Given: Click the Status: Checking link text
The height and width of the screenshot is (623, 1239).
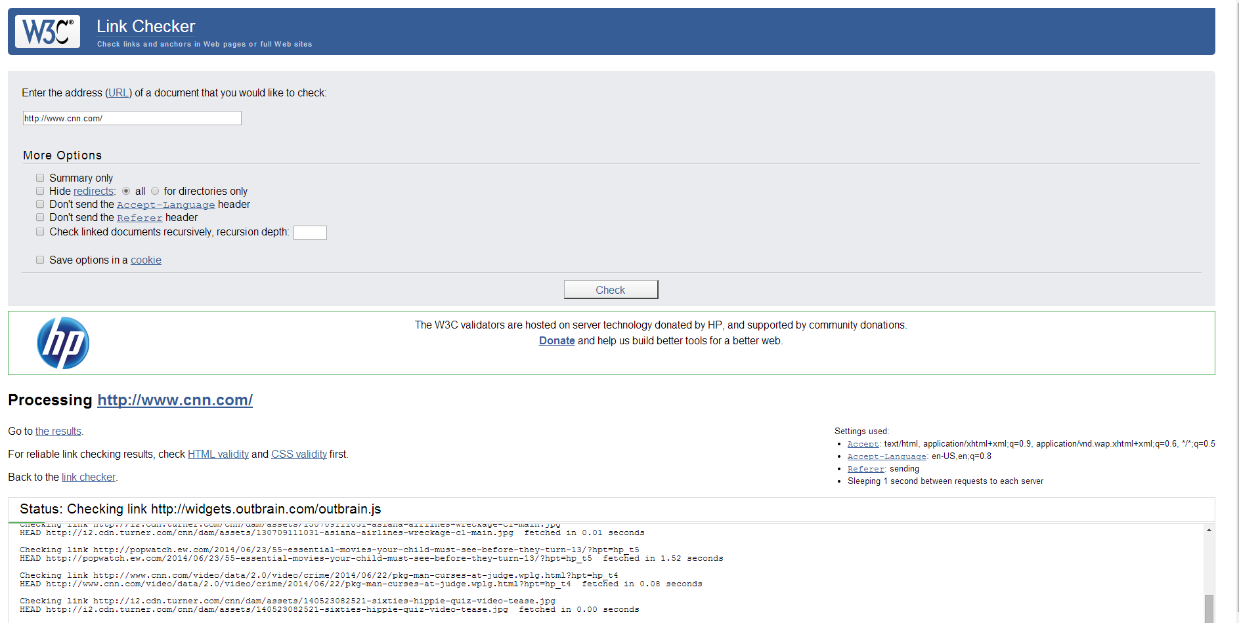Looking at the screenshot, I should click(200, 510).
